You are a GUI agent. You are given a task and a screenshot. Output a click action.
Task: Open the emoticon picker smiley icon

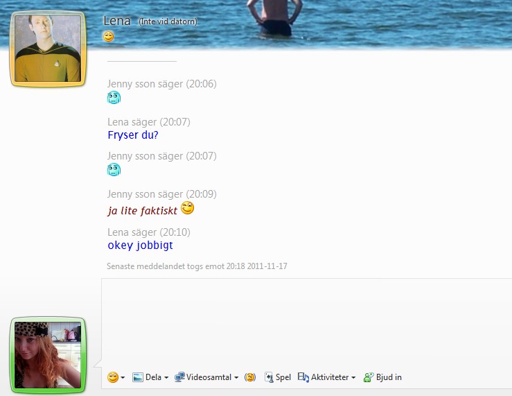pyautogui.click(x=113, y=377)
